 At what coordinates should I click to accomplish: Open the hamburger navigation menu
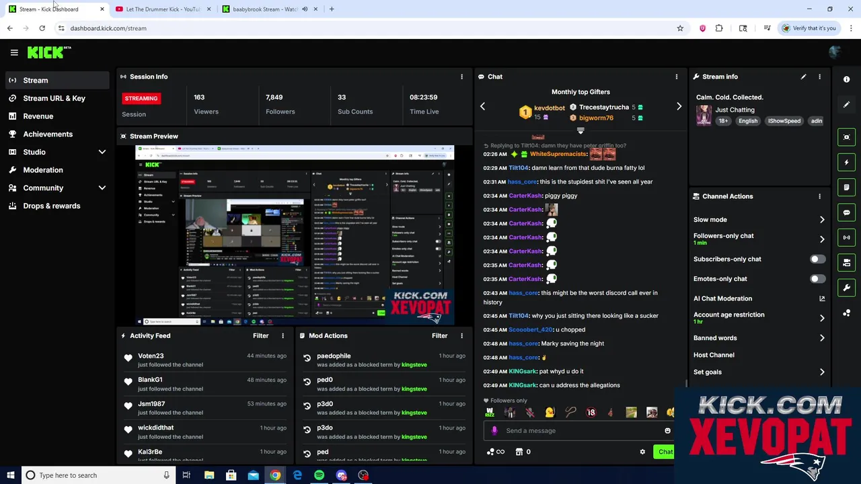click(14, 52)
